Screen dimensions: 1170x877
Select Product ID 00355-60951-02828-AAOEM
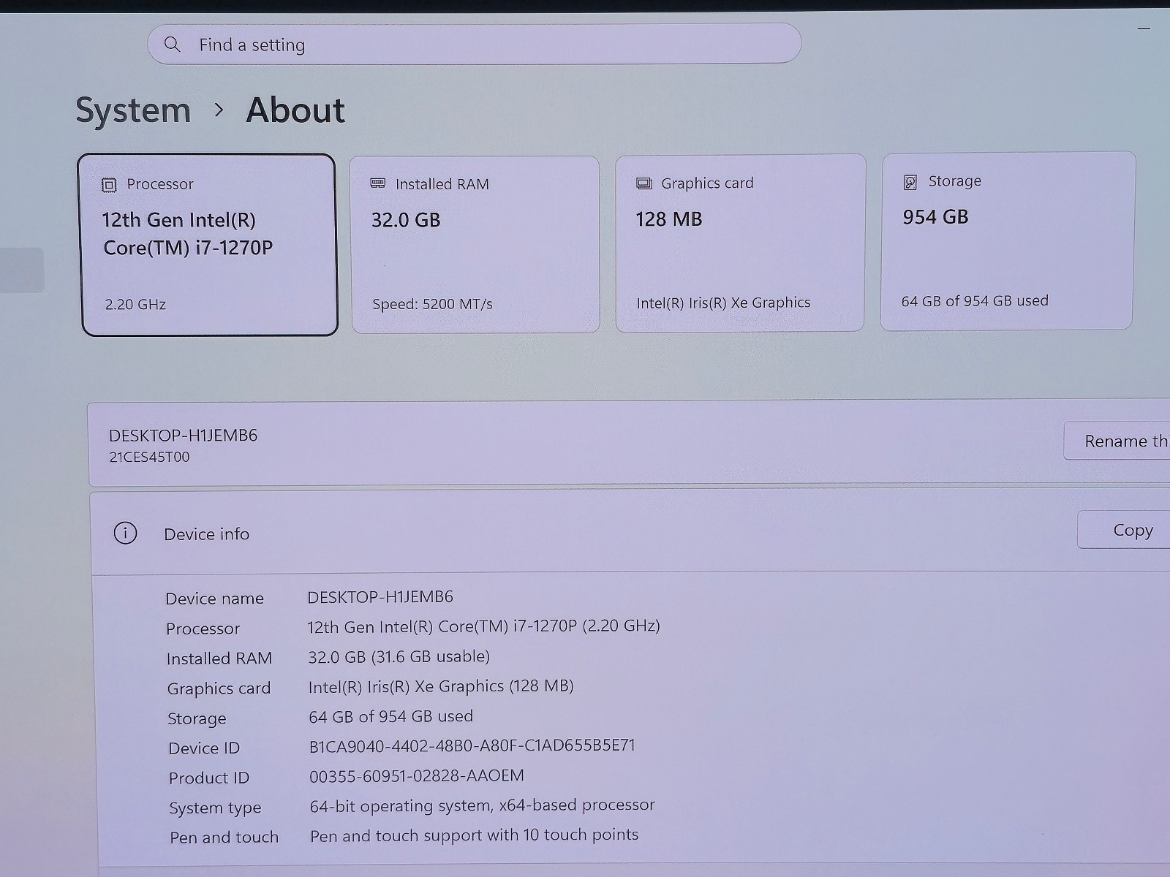point(417,775)
